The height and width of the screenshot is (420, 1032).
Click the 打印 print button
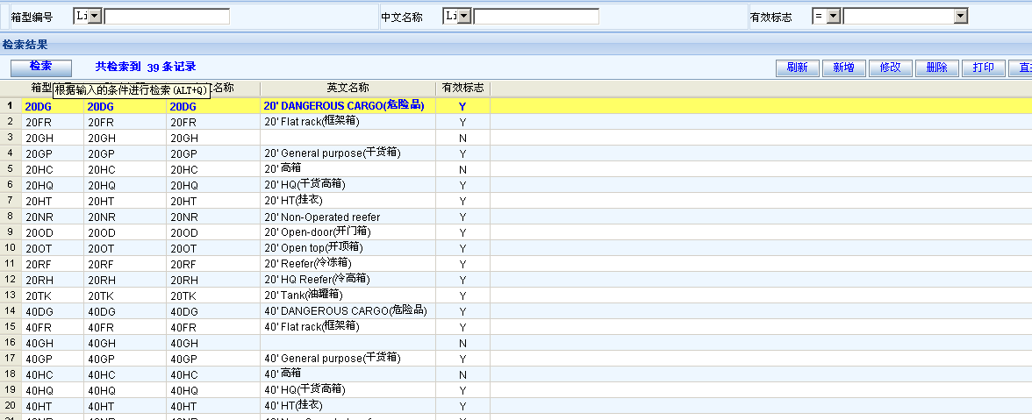983,68
